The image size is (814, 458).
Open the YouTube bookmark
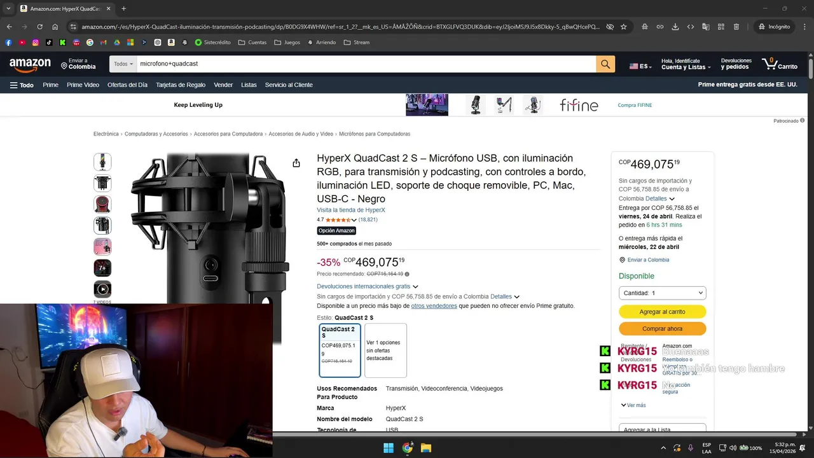[x=22, y=43]
